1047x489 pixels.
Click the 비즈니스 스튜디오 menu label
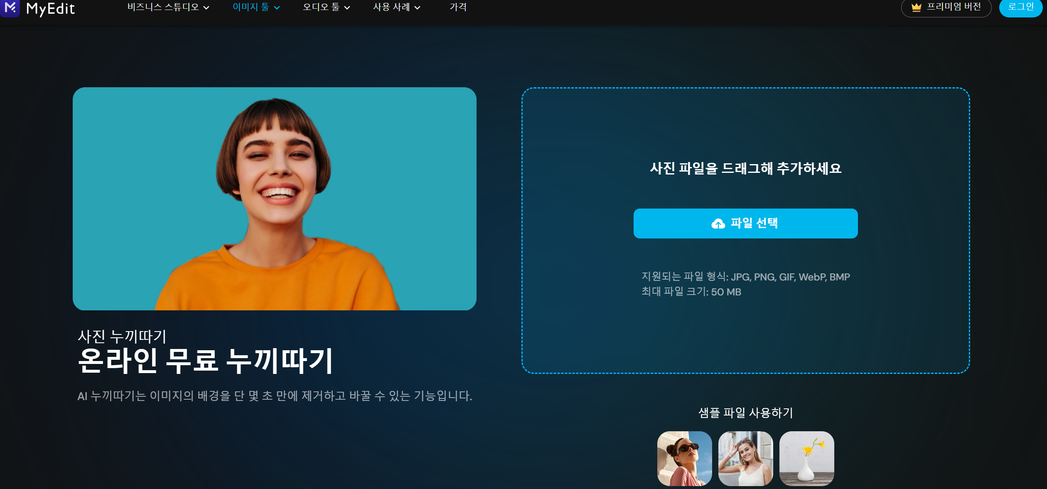coord(163,7)
